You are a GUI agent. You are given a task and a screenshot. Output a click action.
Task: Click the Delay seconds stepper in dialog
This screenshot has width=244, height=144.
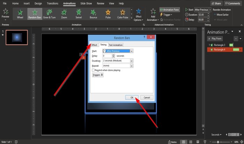(113, 56)
